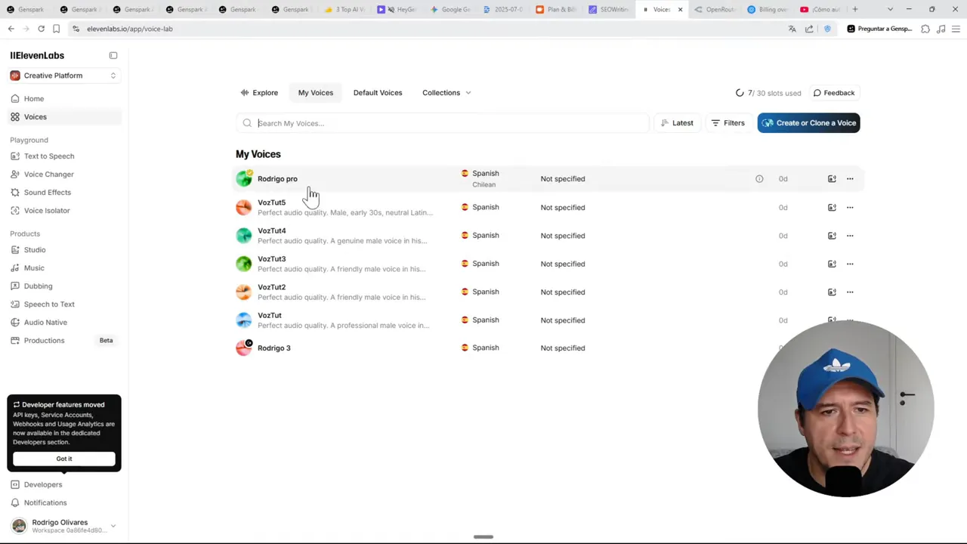Expand the Collections dropdown
Screen dimensions: 967x544
(446, 92)
